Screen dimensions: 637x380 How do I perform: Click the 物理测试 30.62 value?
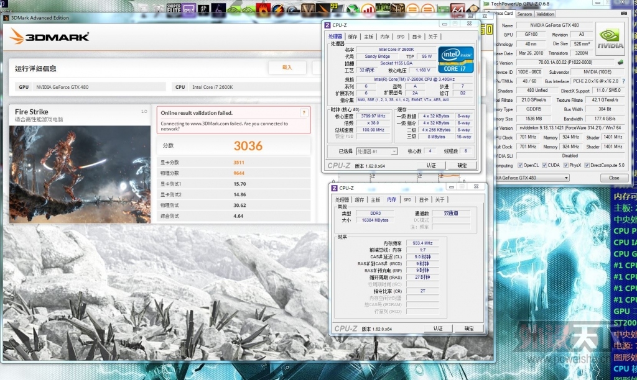tap(239, 206)
